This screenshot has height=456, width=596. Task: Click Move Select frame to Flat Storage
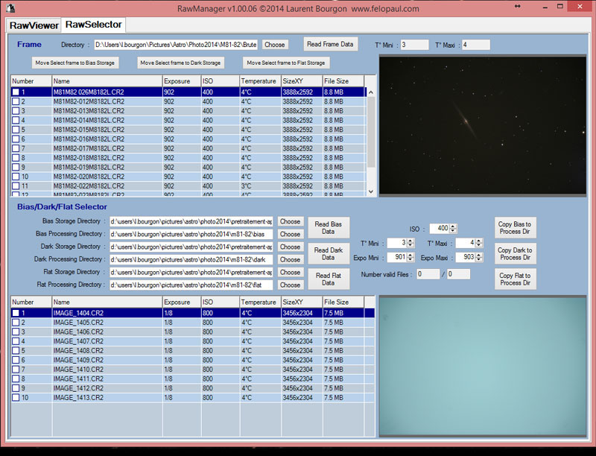287,63
